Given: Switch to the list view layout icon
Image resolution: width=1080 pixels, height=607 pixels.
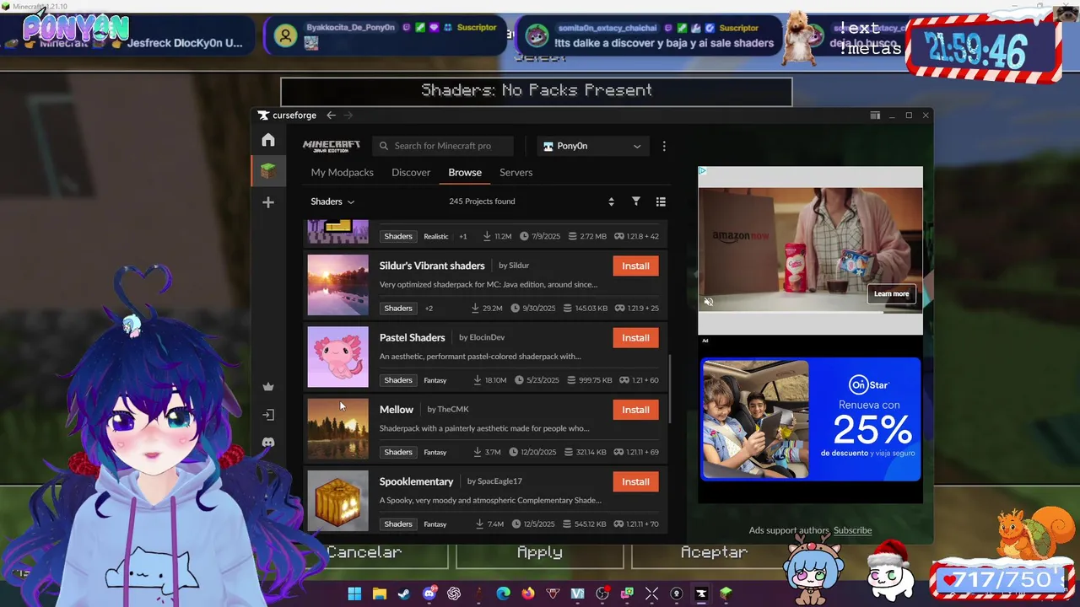Looking at the screenshot, I should pyautogui.click(x=661, y=201).
